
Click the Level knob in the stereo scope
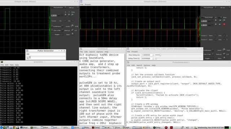tap(224, 50)
